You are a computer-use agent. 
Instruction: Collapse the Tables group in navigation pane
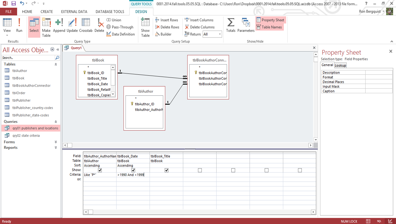[x=56, y=64]
